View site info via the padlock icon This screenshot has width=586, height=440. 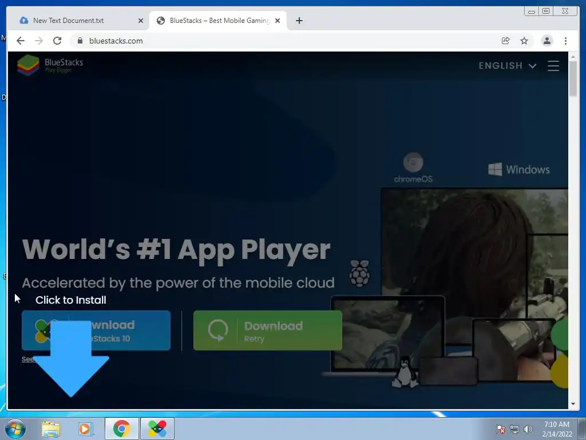(x=80, y=41)
